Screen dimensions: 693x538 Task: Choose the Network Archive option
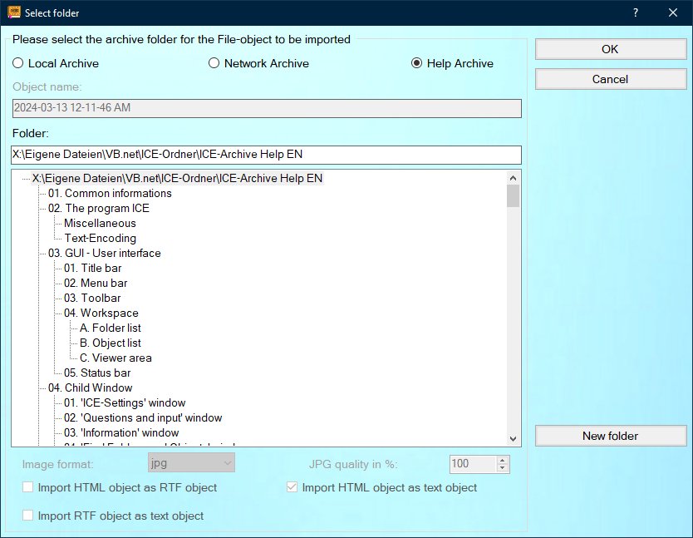tap(214, 63)
